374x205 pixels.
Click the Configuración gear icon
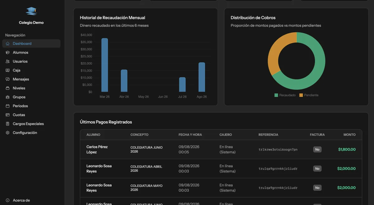click(x=7, y=133)
